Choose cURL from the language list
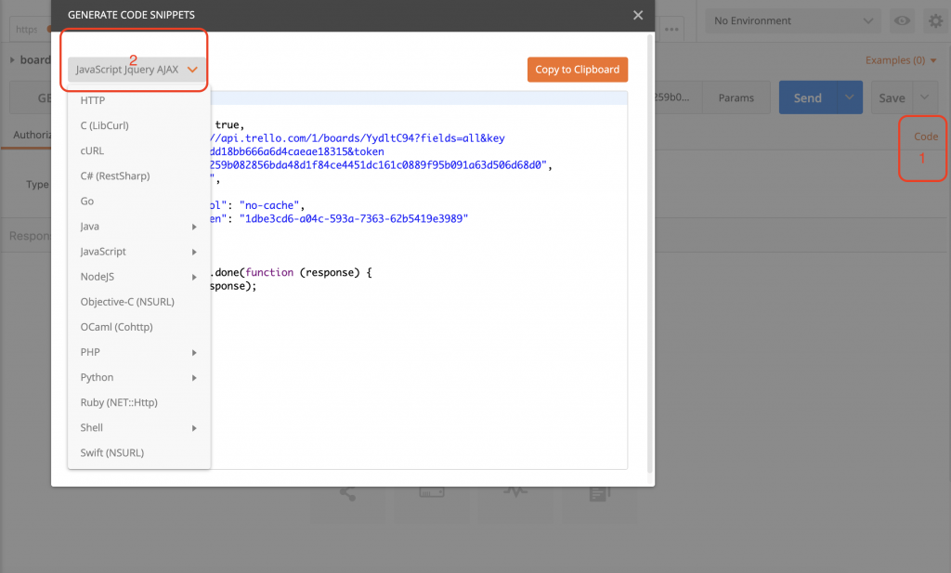 click(x=93, y=150)
